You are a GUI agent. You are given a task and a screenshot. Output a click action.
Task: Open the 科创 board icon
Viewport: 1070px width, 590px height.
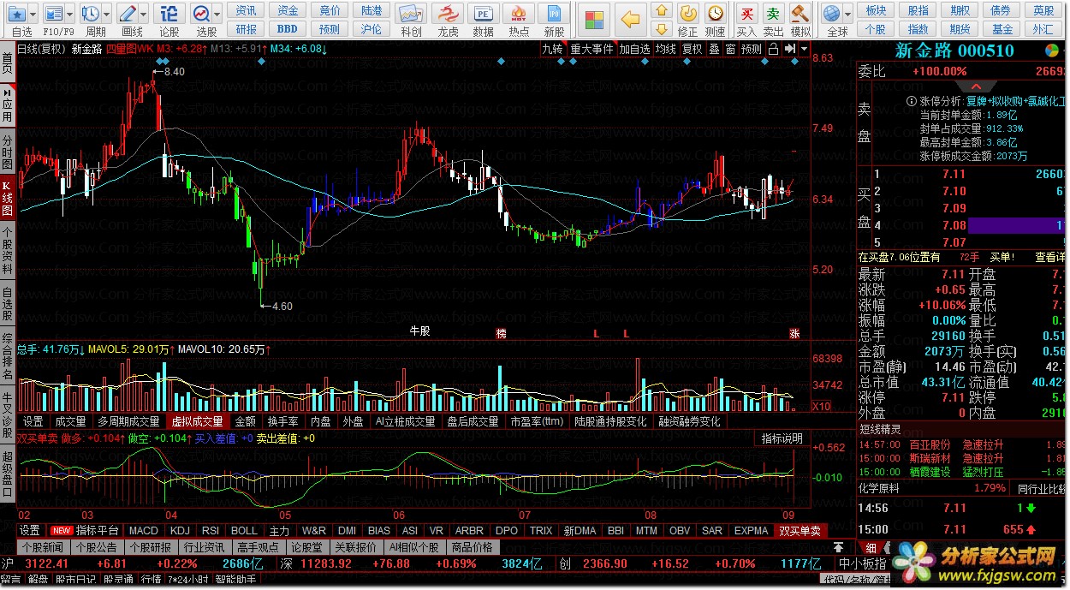412,14
